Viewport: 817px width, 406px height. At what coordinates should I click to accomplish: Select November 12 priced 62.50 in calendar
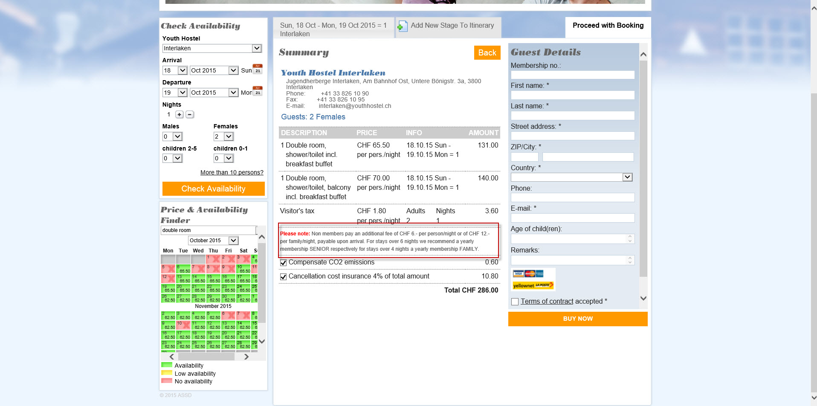[x=213, y=325]
